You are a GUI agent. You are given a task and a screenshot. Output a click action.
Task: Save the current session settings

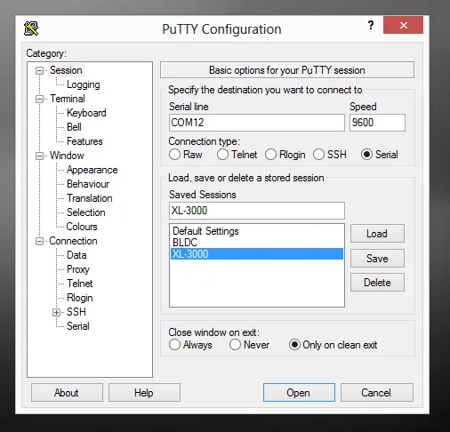pyautogui.click(x=377, y=259)
